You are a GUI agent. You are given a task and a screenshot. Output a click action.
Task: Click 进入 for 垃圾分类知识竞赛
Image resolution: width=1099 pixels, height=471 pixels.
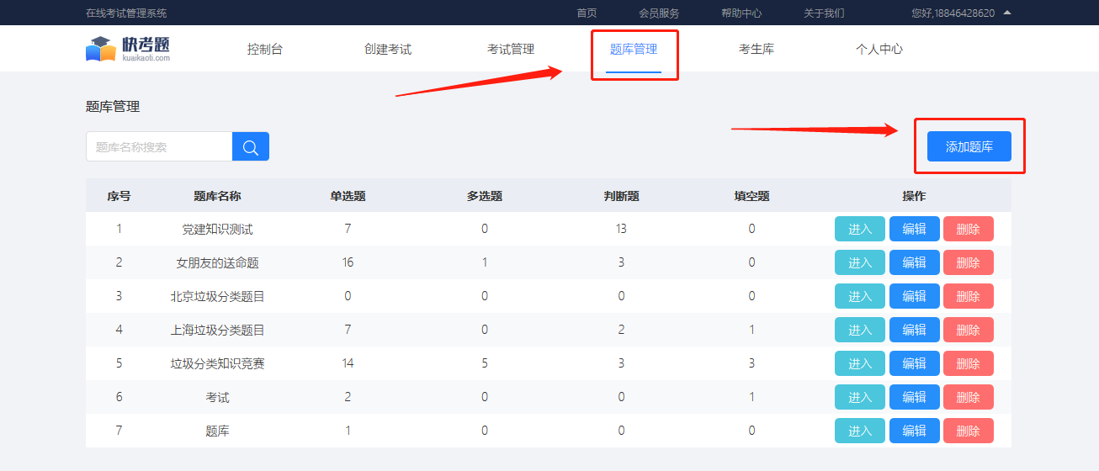[x=860, y=363]
